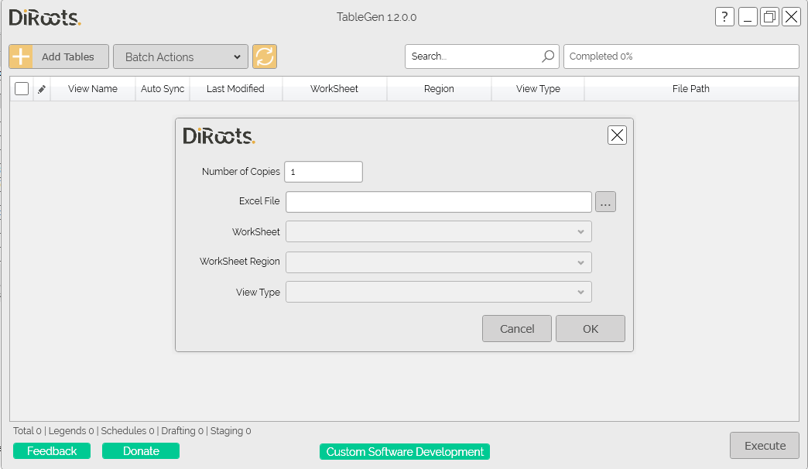This screenshot has width=808, height=469.
Task: Click the Last Modified column header
Action: pos(235,89)
